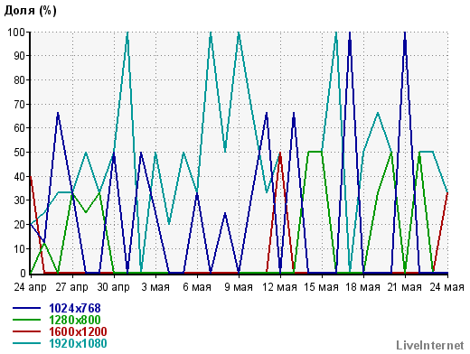
Task: Click the 1920x1080 legend label
Action: click(x=78, y=343)
